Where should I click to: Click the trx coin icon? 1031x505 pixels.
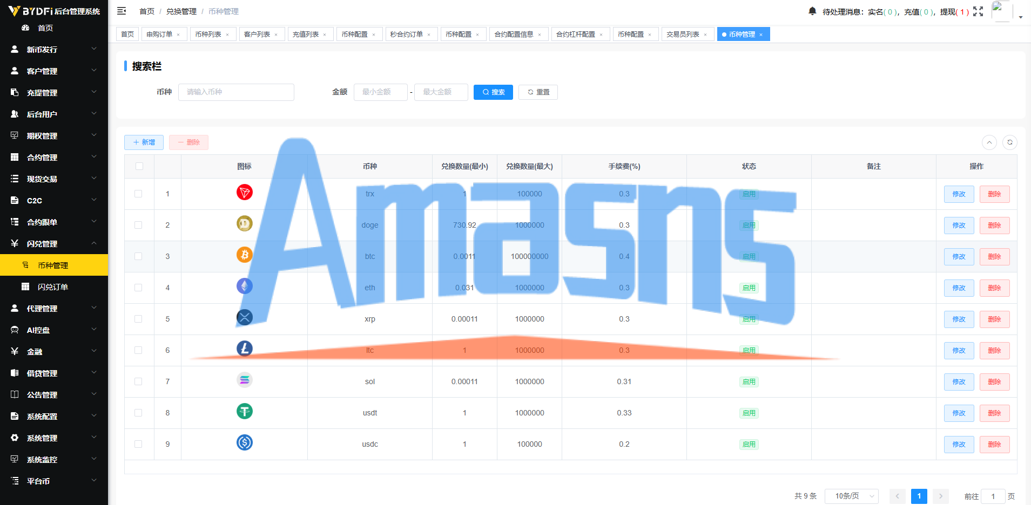pos(245,192)
